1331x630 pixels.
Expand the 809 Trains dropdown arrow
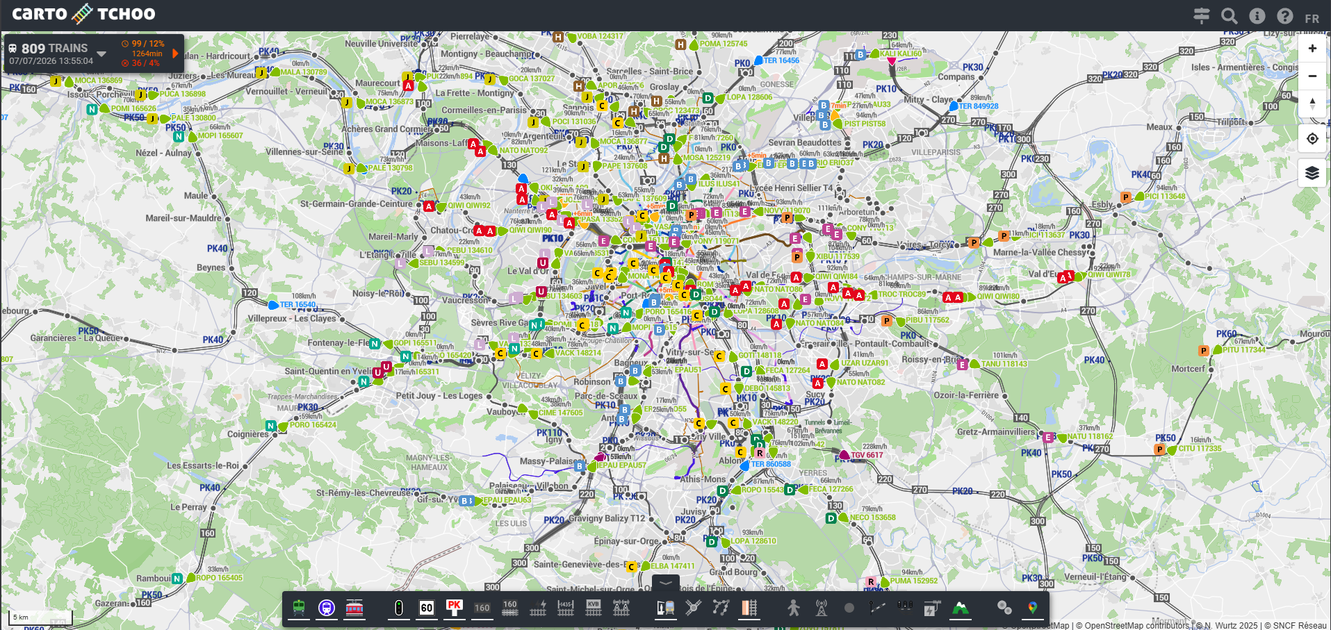[101, 53]
